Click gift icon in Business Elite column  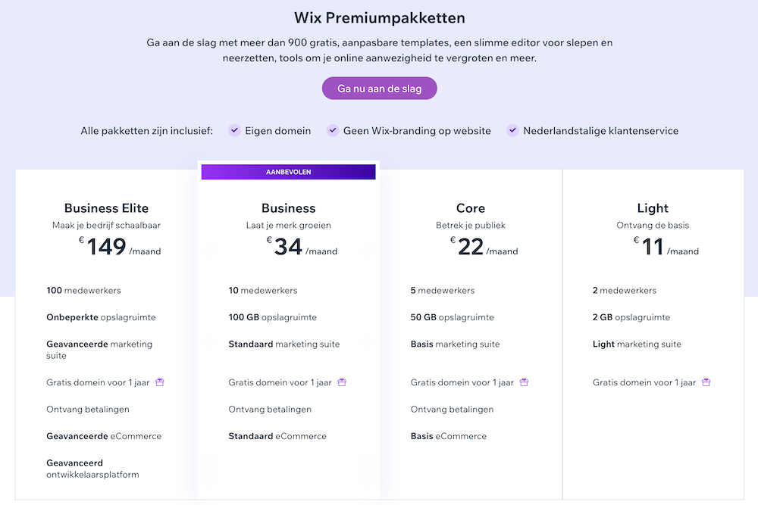pyautogui.click(x=160, y=382)
